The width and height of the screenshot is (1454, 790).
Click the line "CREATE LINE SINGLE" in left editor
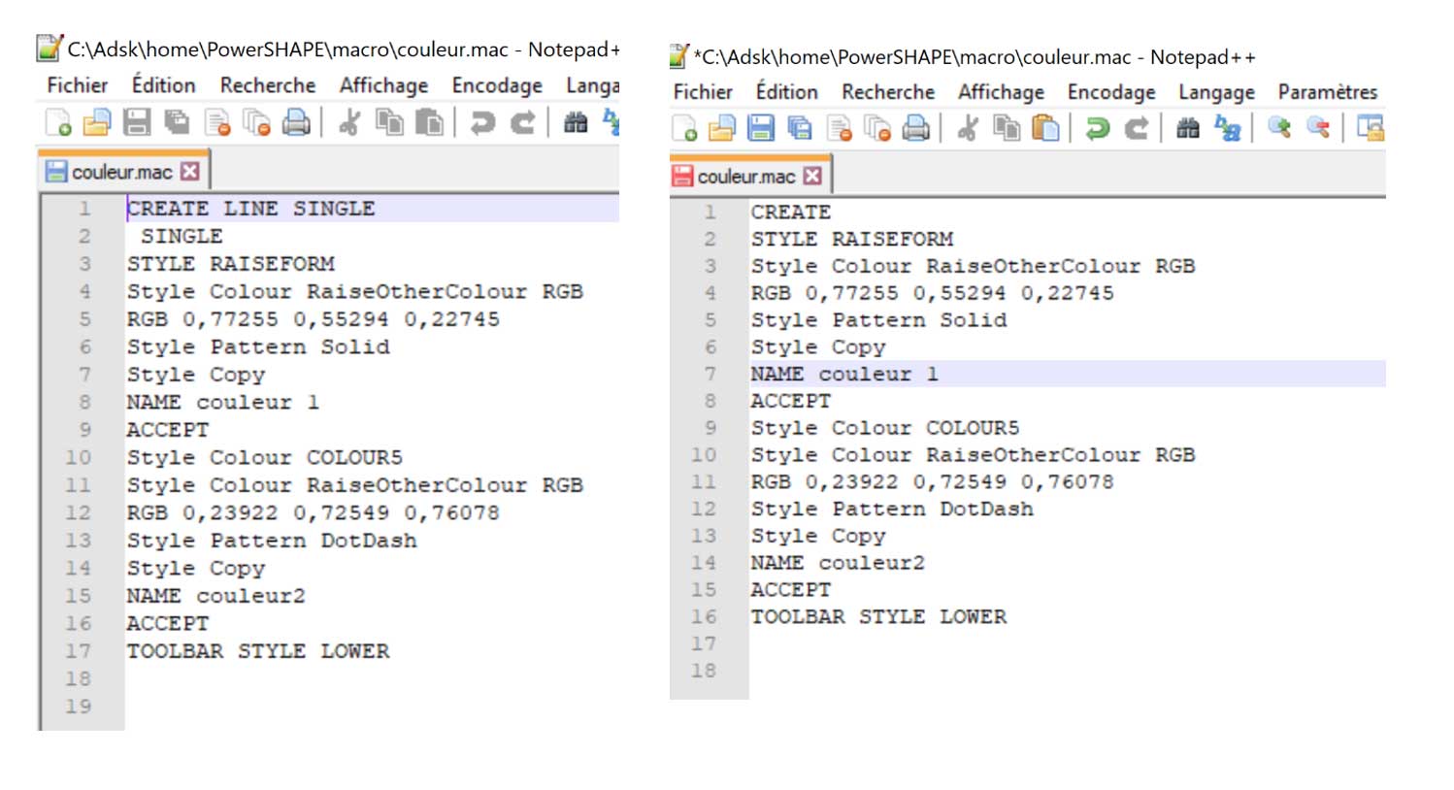coord(250,209)
